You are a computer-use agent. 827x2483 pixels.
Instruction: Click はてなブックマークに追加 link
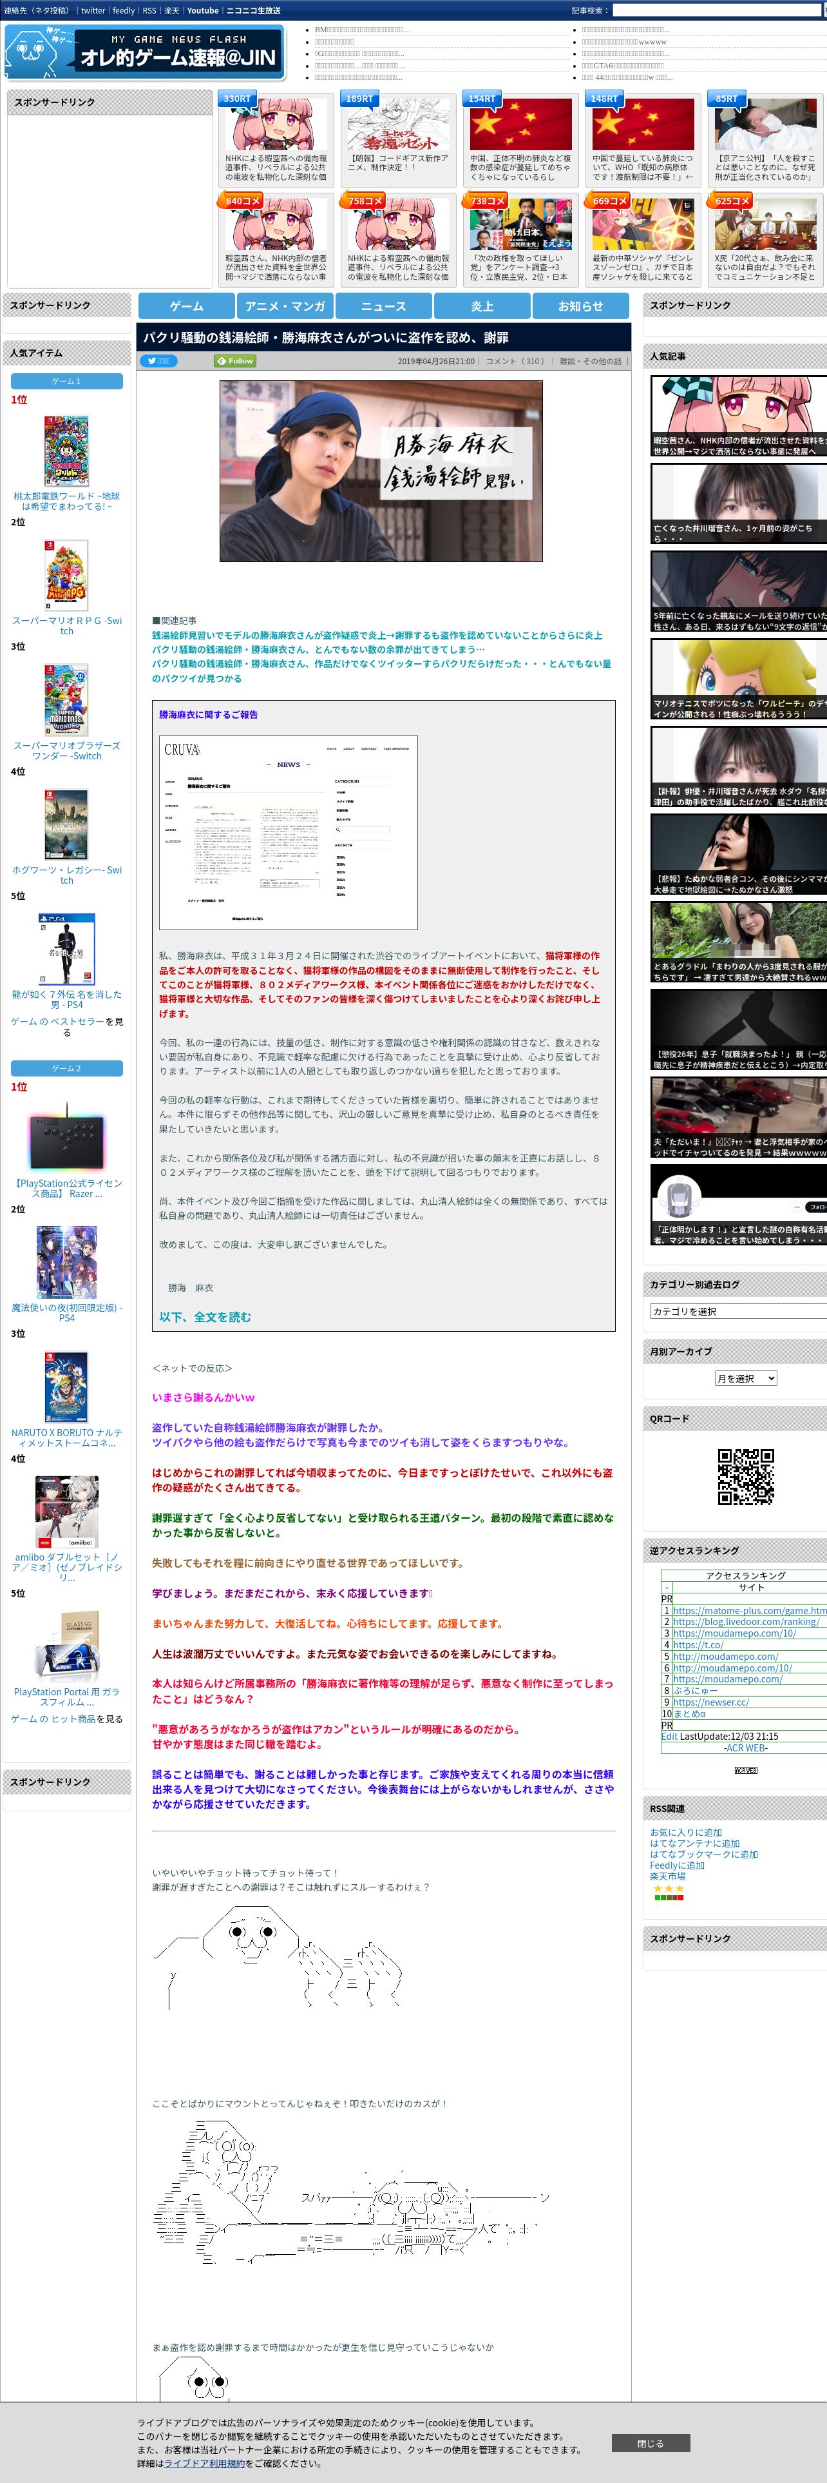[x=704, y=1854]
